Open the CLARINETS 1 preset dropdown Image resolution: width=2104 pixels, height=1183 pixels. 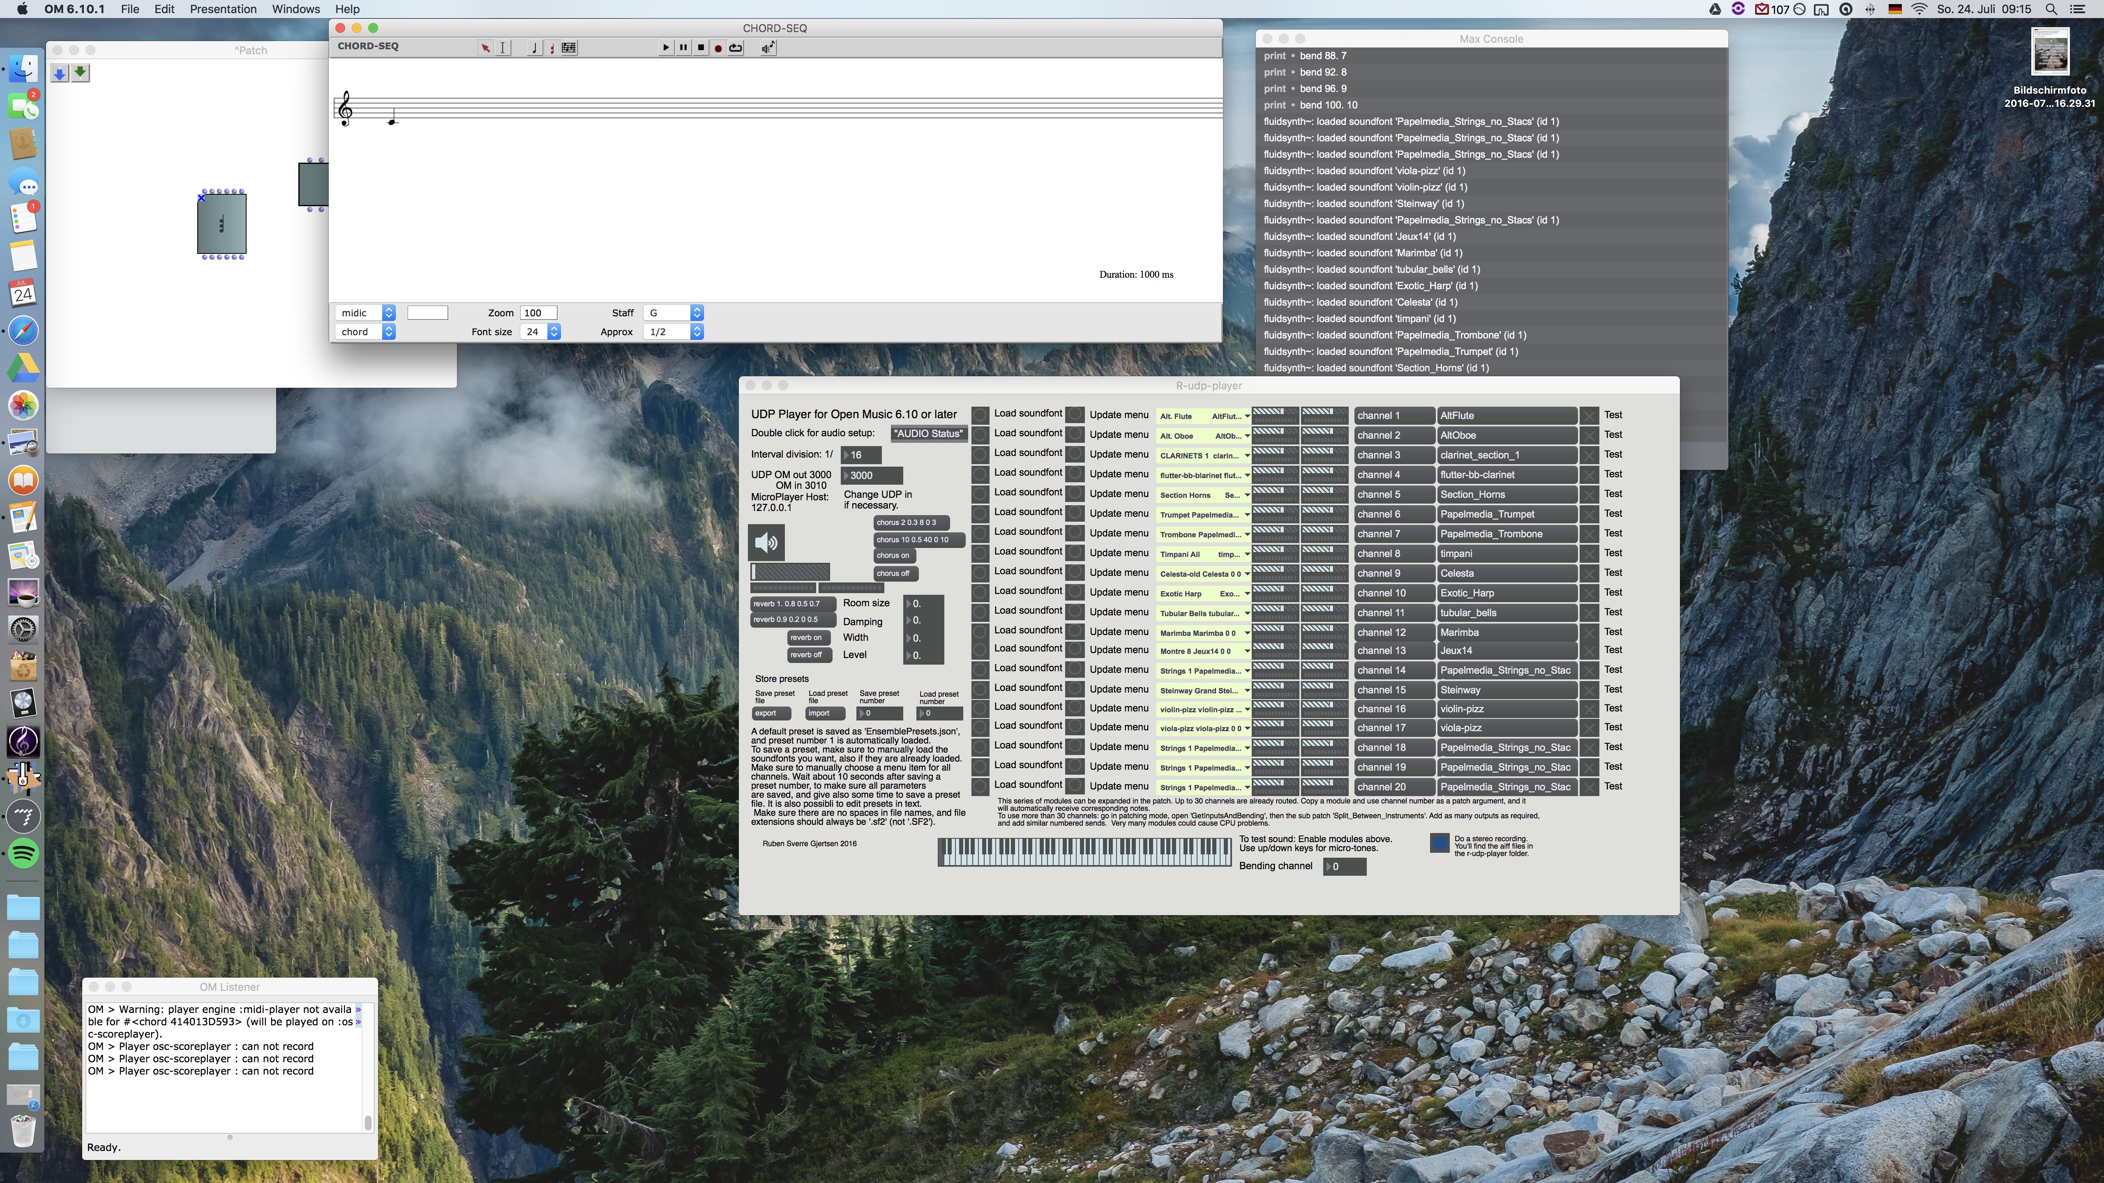1204,456
